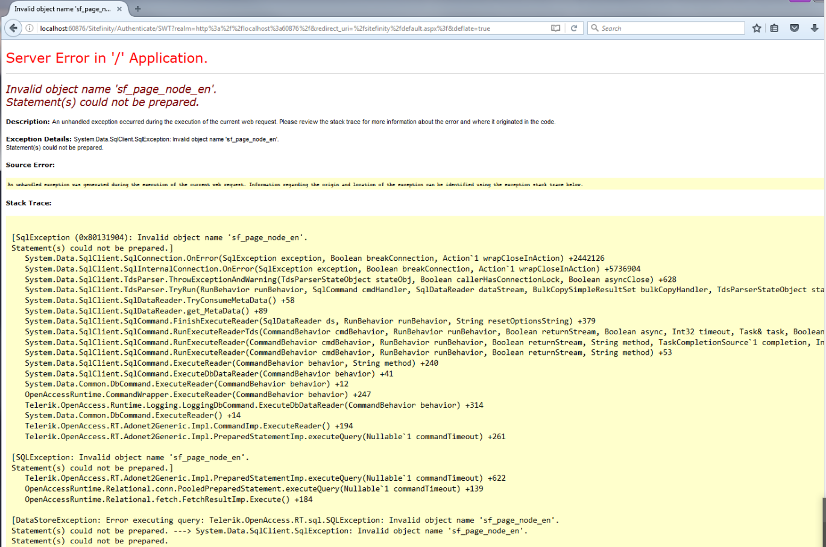Screen dimensions: 826x547
Task: Open site information via the info icon
Action: pos(30,28)
